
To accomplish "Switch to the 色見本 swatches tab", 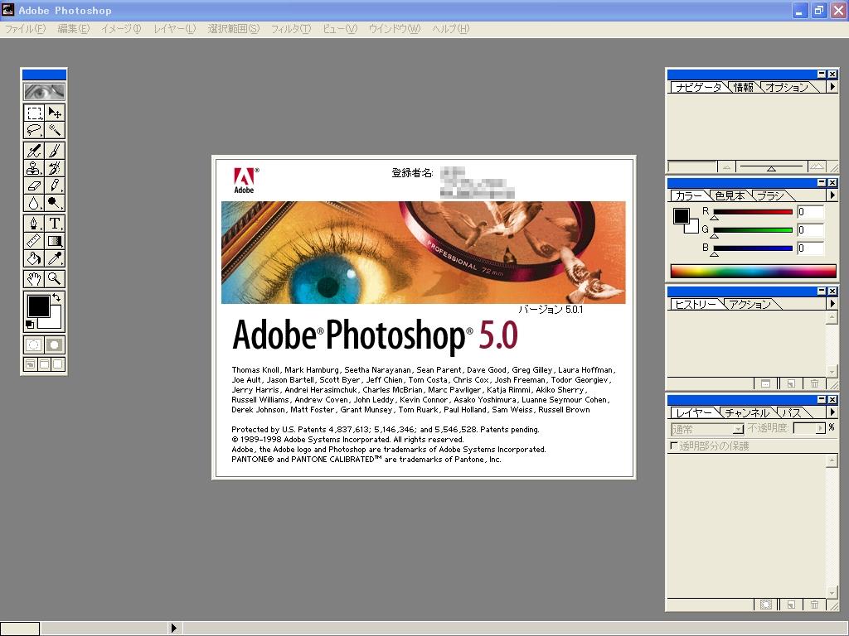I will 730,195.
